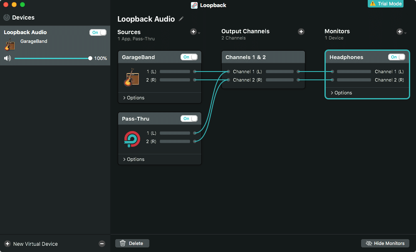Click GarageBand 1 (L) output connector
Image resolution: width=416 pixels, height=252 pixels.
pyautogui.click(x=195, y=72)
